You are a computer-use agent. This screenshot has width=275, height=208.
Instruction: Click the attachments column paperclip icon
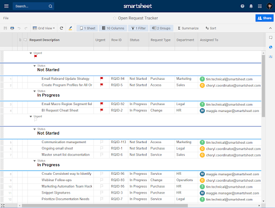tap(20, 40)
